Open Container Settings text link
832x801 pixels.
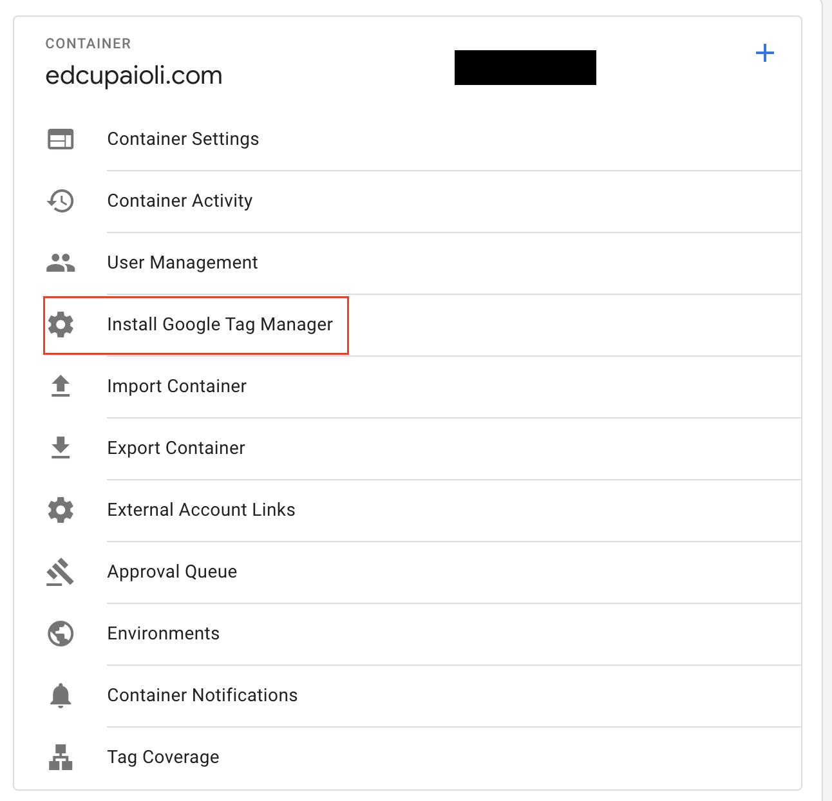tap(183, 139)
